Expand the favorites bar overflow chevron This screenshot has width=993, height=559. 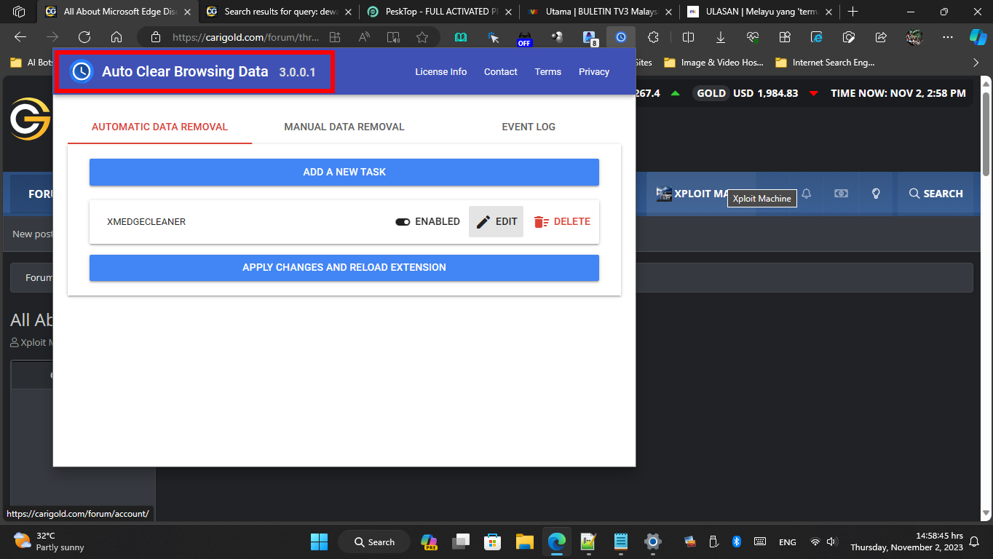coord(978,63)
